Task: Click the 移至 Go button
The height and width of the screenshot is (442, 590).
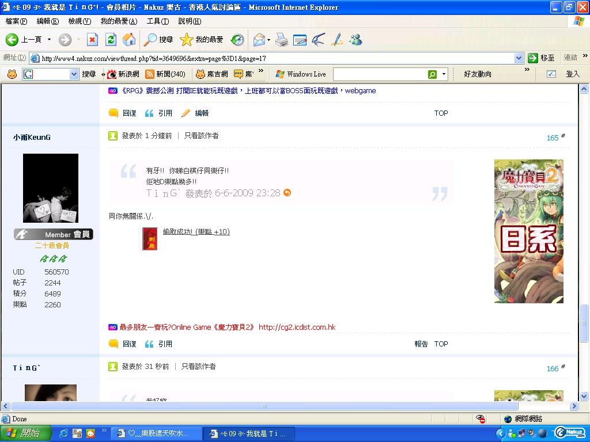Action: (542, 58)
